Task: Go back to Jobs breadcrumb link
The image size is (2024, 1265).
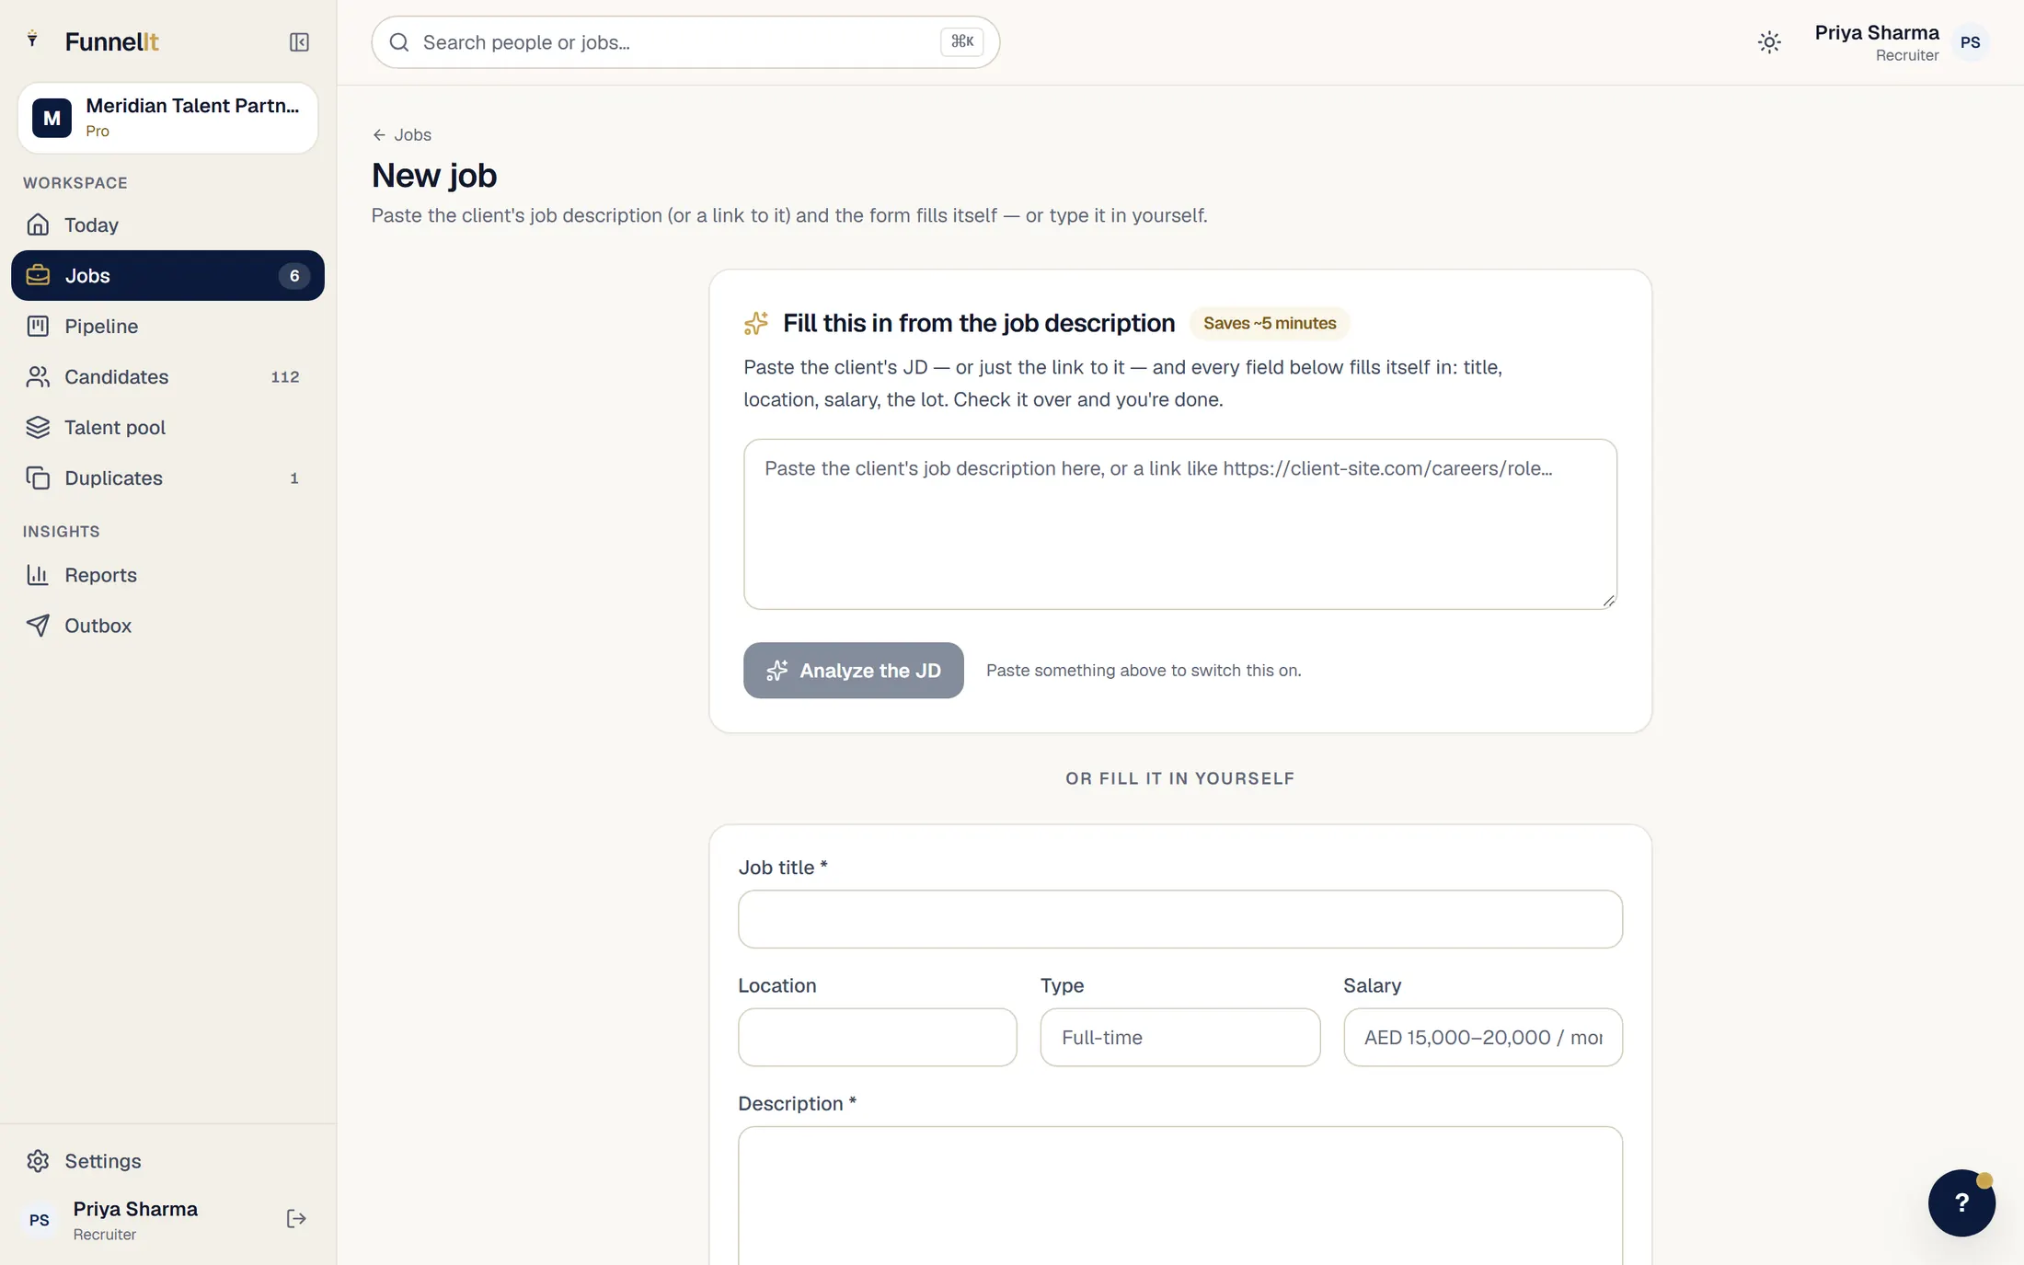Action: point(402,134)
